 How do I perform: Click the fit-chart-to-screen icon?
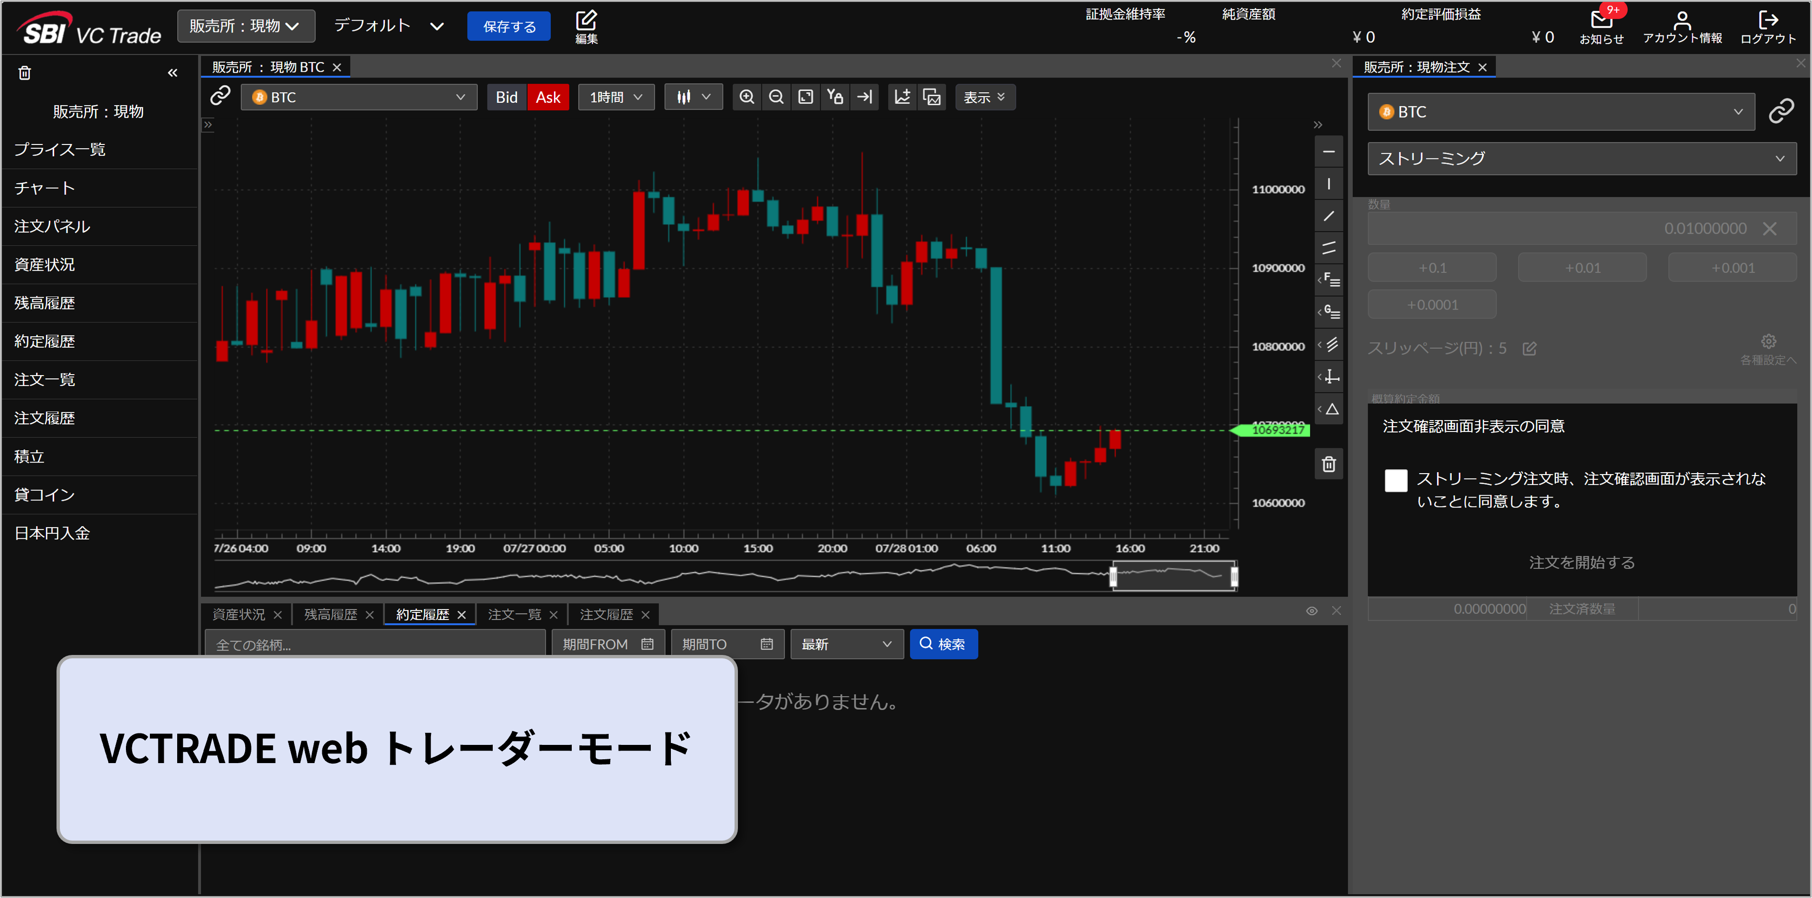806,97
